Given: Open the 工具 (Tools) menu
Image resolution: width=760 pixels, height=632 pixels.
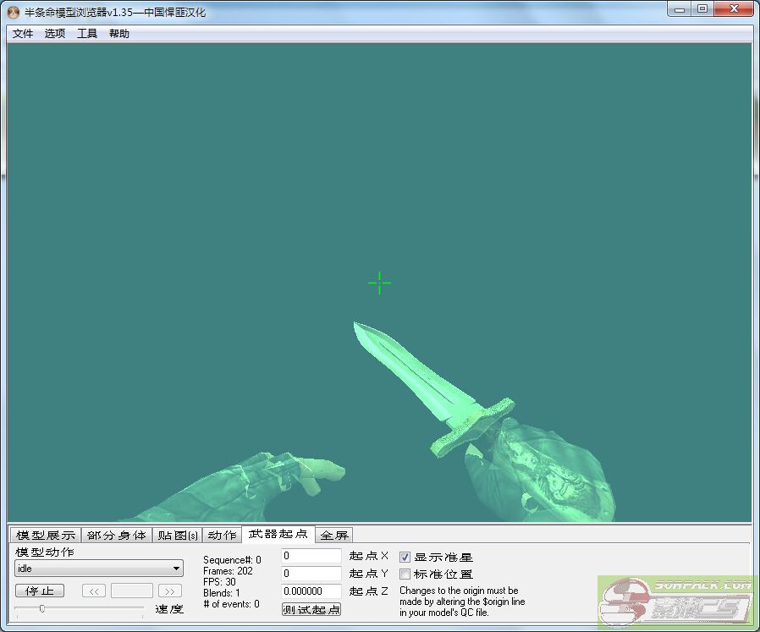Looking at the screenshot, I should coord(87,34).
